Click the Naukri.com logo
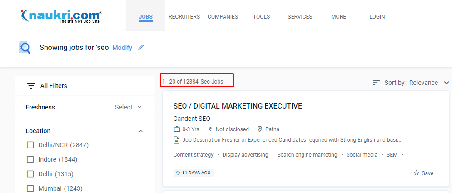Viewport: 452px width, 193px height. (61, 17)
